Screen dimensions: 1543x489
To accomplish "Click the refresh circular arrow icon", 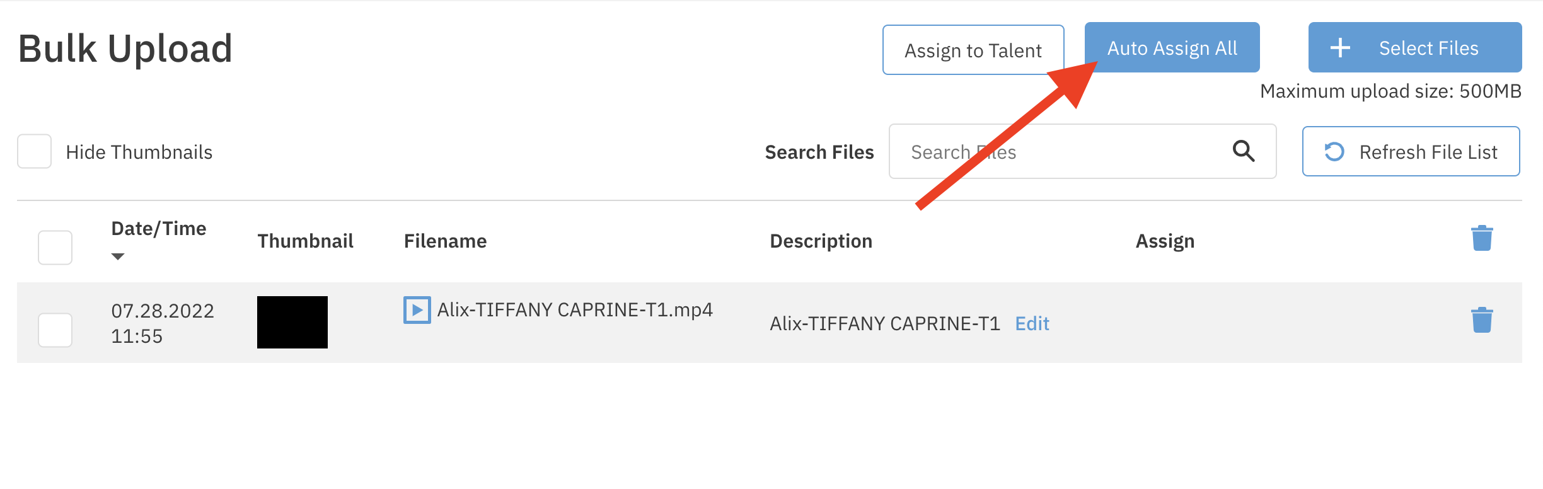I will [x=1334, y=152].
